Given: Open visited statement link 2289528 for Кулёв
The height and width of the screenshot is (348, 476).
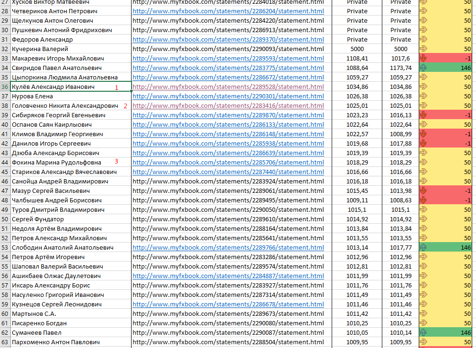Looking at the screenshot, I should [228, 87].
